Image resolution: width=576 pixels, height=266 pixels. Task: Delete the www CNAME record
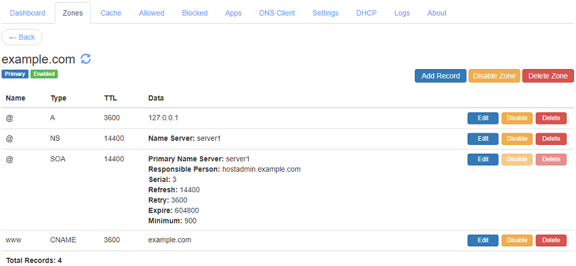click(551, 240)
